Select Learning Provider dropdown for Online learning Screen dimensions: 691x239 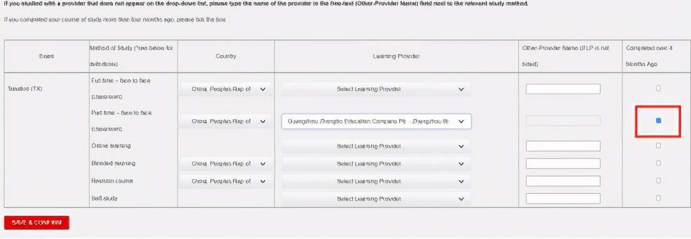point(376,146)
